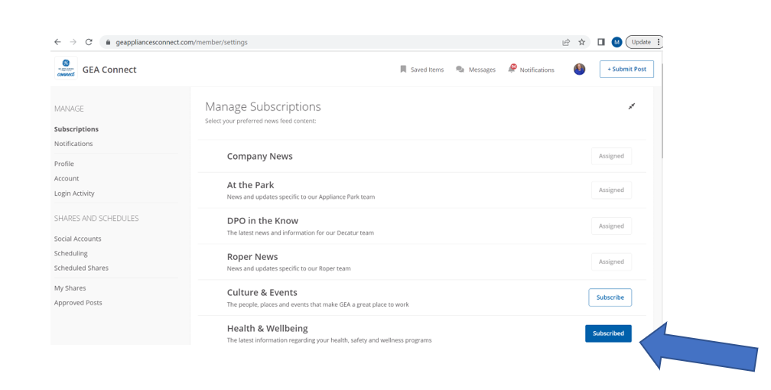Screen dimensions: 771x390
Task: Go to Login Activity in the sidebar
Action: coord(74,193)
